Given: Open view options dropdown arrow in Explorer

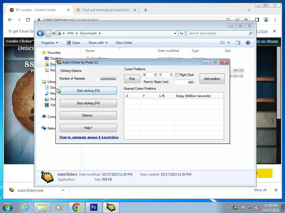Looking at the screenshot, I should click(229, 43).
